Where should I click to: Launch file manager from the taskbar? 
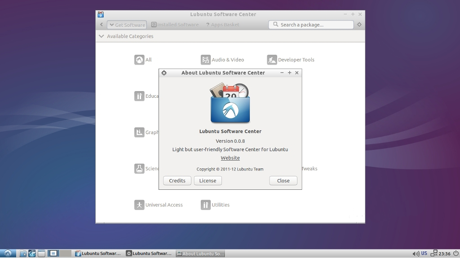23,254
